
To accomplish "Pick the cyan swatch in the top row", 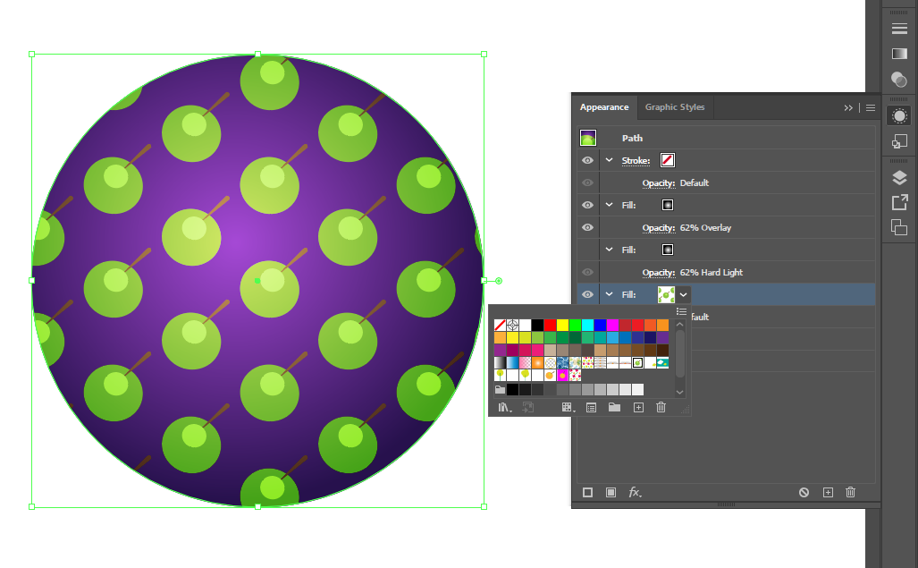I will point(588,325).
